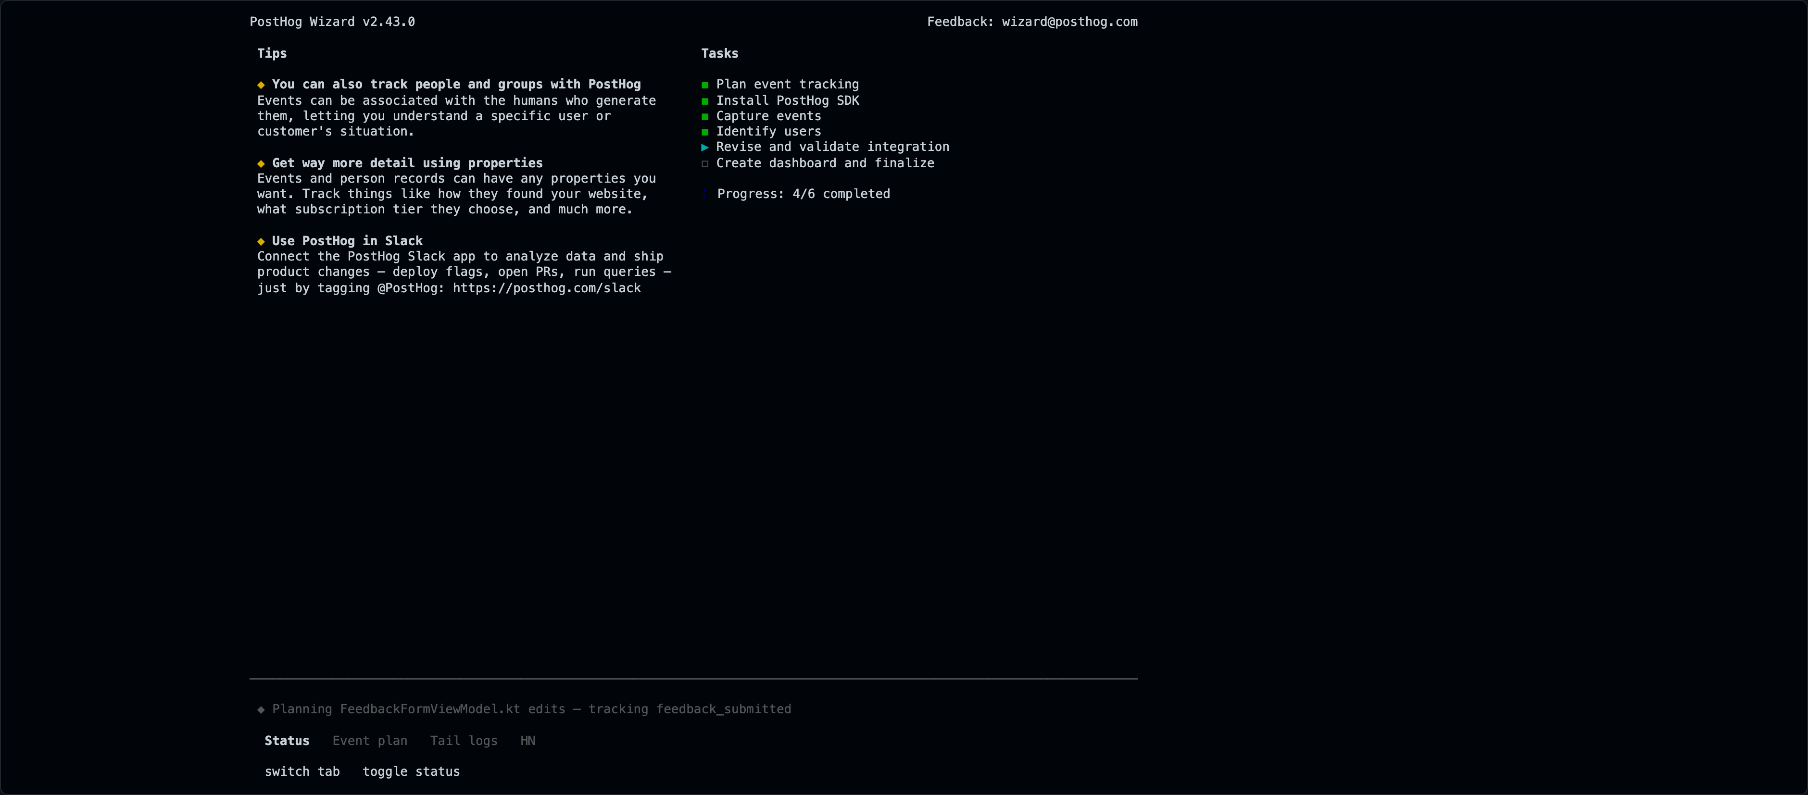The width and height of the screenshot is (1808, 795).
Task: Click the diamond bullet beside 'track people and groups'
Action: (x=261, y=85)
